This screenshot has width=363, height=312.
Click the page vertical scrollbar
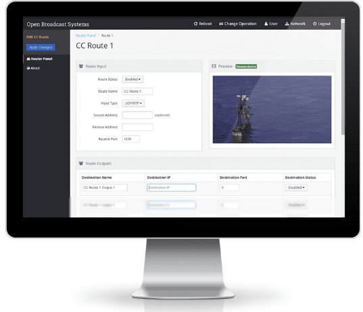[x=343, y=78]
